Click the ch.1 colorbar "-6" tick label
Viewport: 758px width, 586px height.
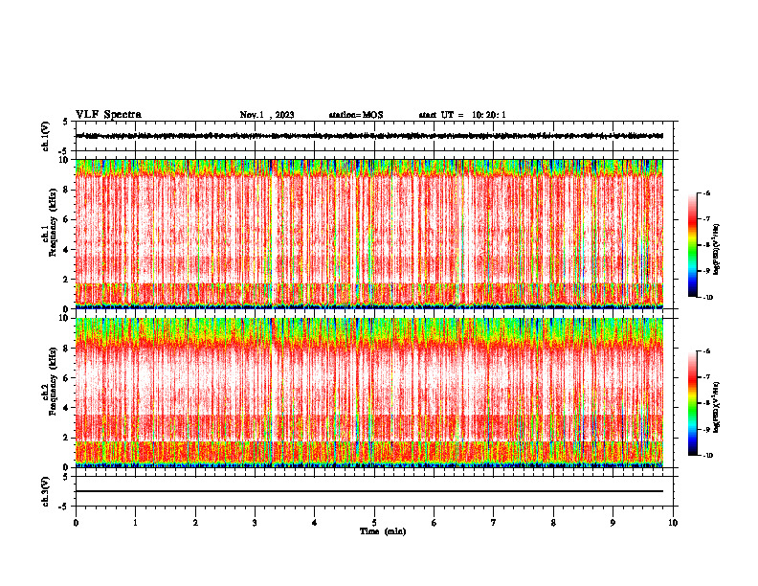pyautogui.click(x=706, y=192)
